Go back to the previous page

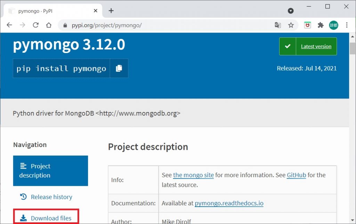9,25
